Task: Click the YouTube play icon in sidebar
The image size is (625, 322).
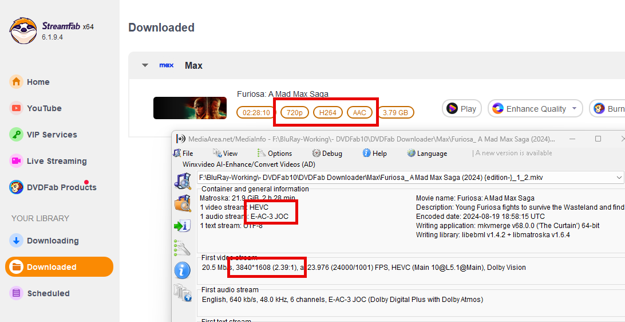Action: [17, 108]
